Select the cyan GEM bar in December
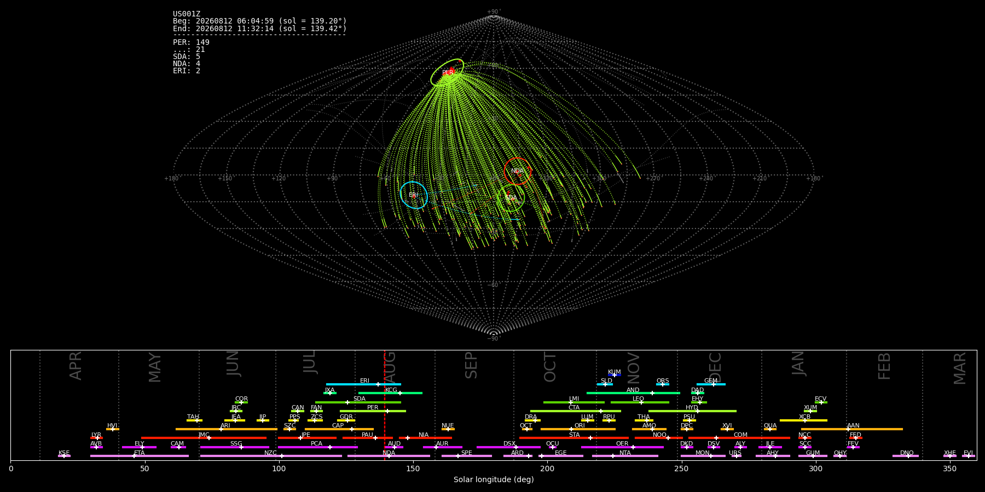Image resolution: width=985 pixels, height=492 pixels. coord(711,384)
